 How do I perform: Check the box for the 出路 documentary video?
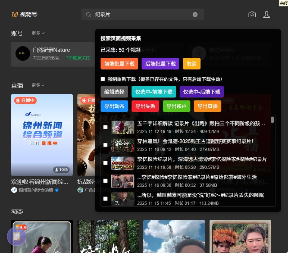click(105, 127)
